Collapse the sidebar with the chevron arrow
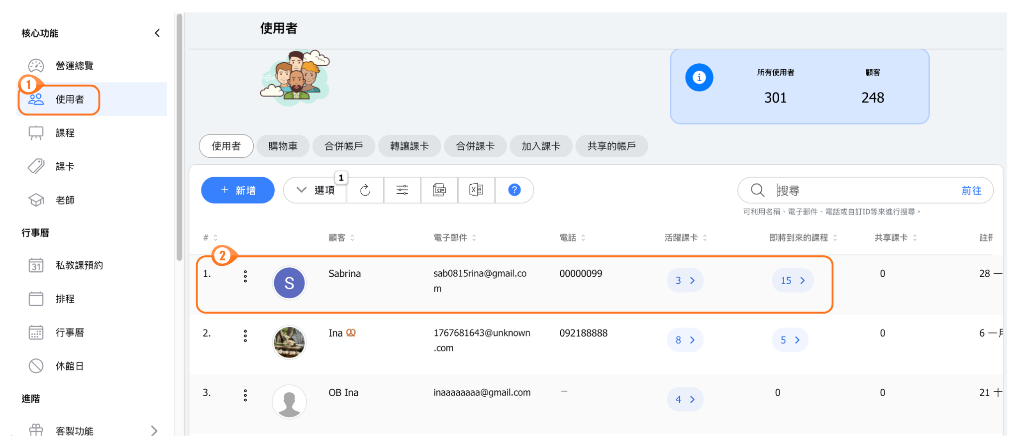Viewport: 1019px width, 448px height. pyautogui.click(x=157, y=33)
